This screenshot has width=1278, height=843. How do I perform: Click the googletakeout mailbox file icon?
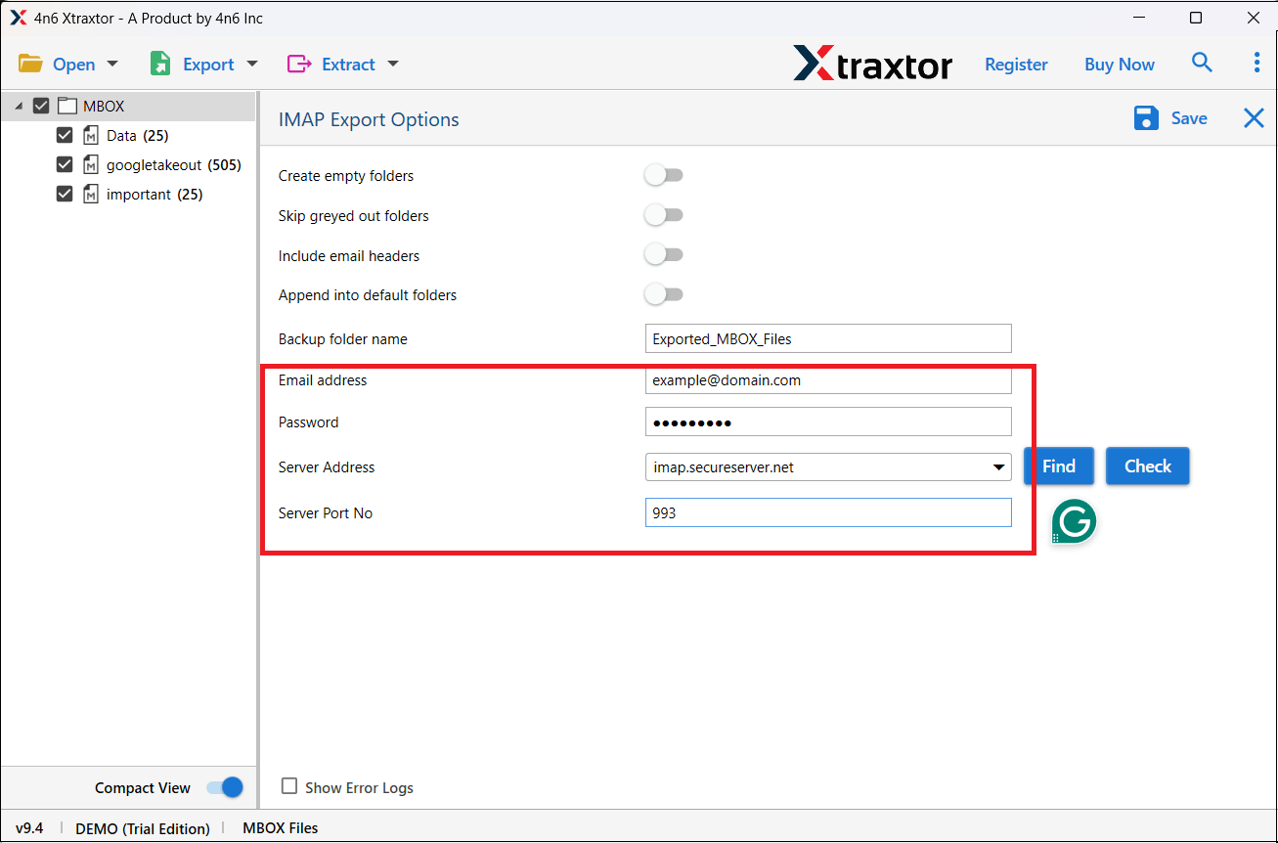[91, 164]
